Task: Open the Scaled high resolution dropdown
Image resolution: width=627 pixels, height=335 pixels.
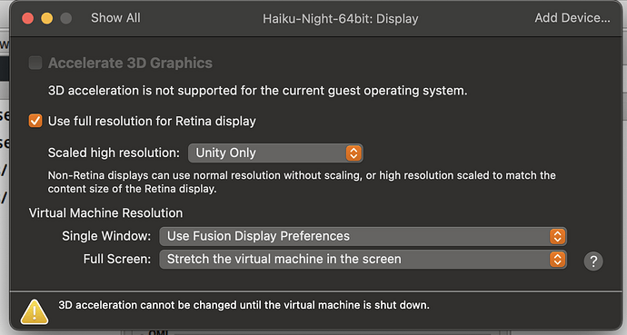Action: 275,153
